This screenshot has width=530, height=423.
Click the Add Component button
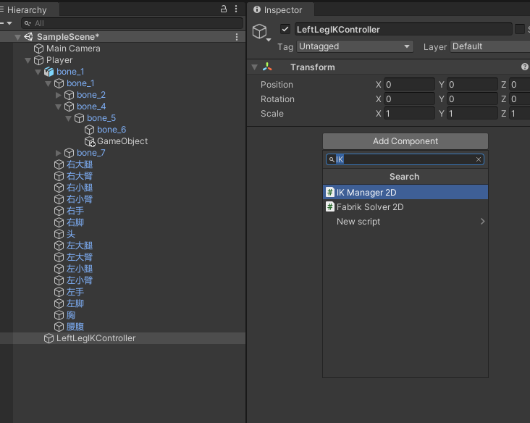[405, 141]
